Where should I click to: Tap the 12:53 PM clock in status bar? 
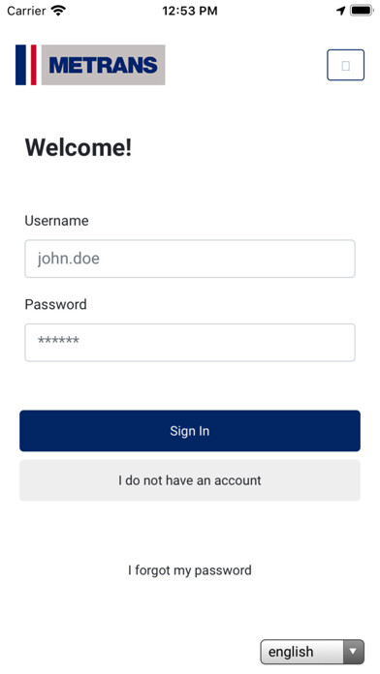[x=190, y=11]
